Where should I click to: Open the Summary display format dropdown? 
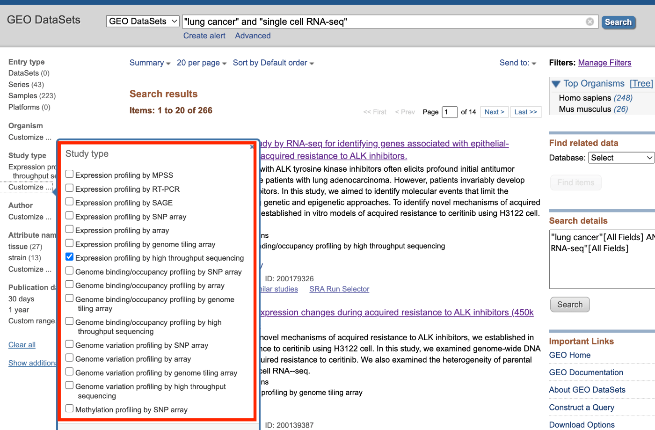pos(150,63)
